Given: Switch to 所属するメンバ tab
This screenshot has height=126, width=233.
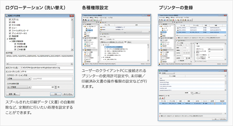Looking at the screenshot, I should (x=105, y=42).
